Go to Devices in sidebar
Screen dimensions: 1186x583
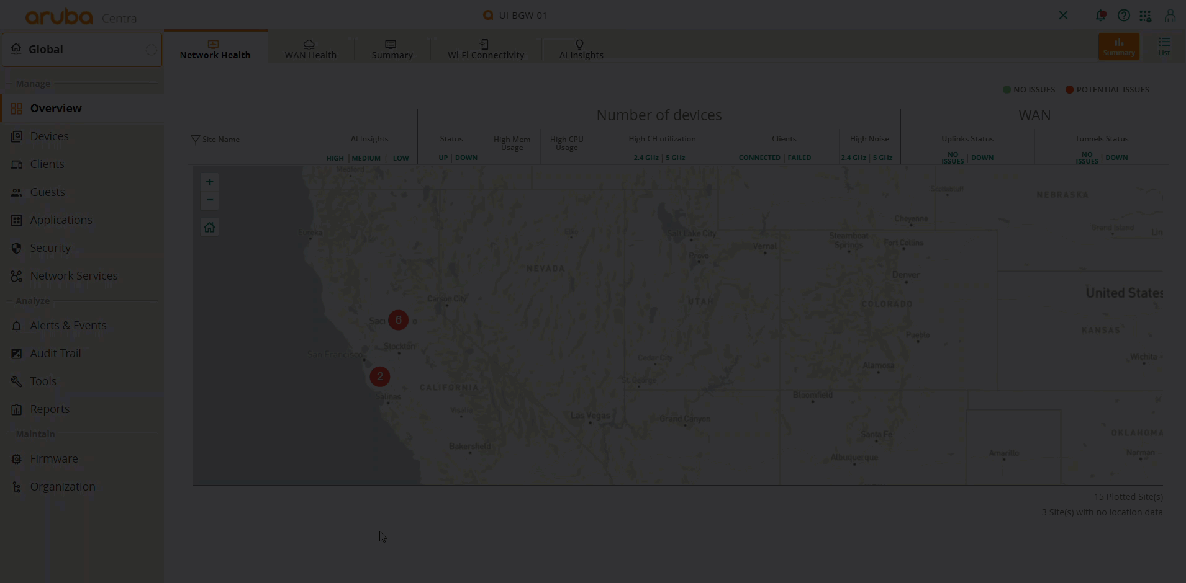coord(49,136)
